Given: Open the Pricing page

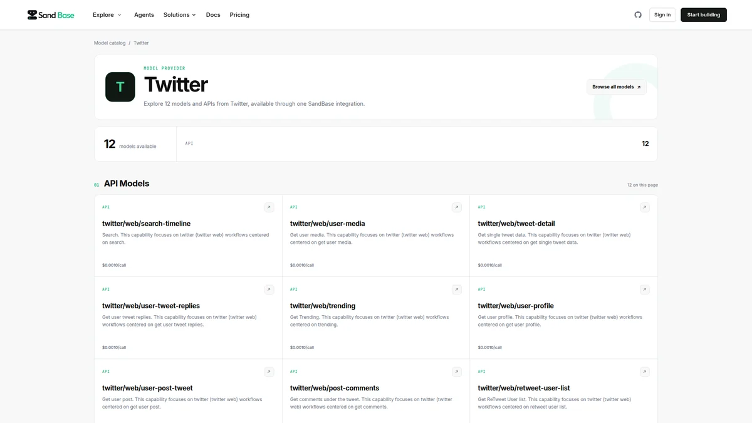Looking at the screenshot, I should 239,14.
